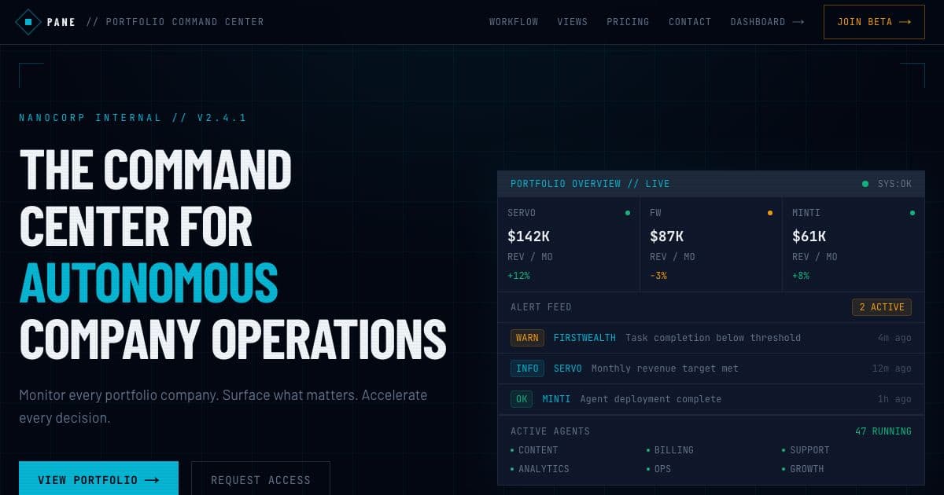Open the VIEWS nav item

(573, 22)
